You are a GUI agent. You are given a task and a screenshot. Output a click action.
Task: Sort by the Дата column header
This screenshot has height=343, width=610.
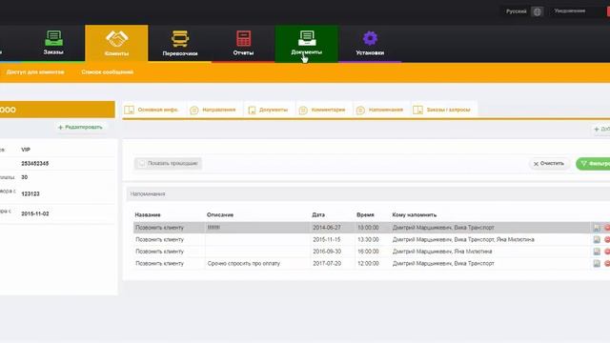(x=318, y=214)
